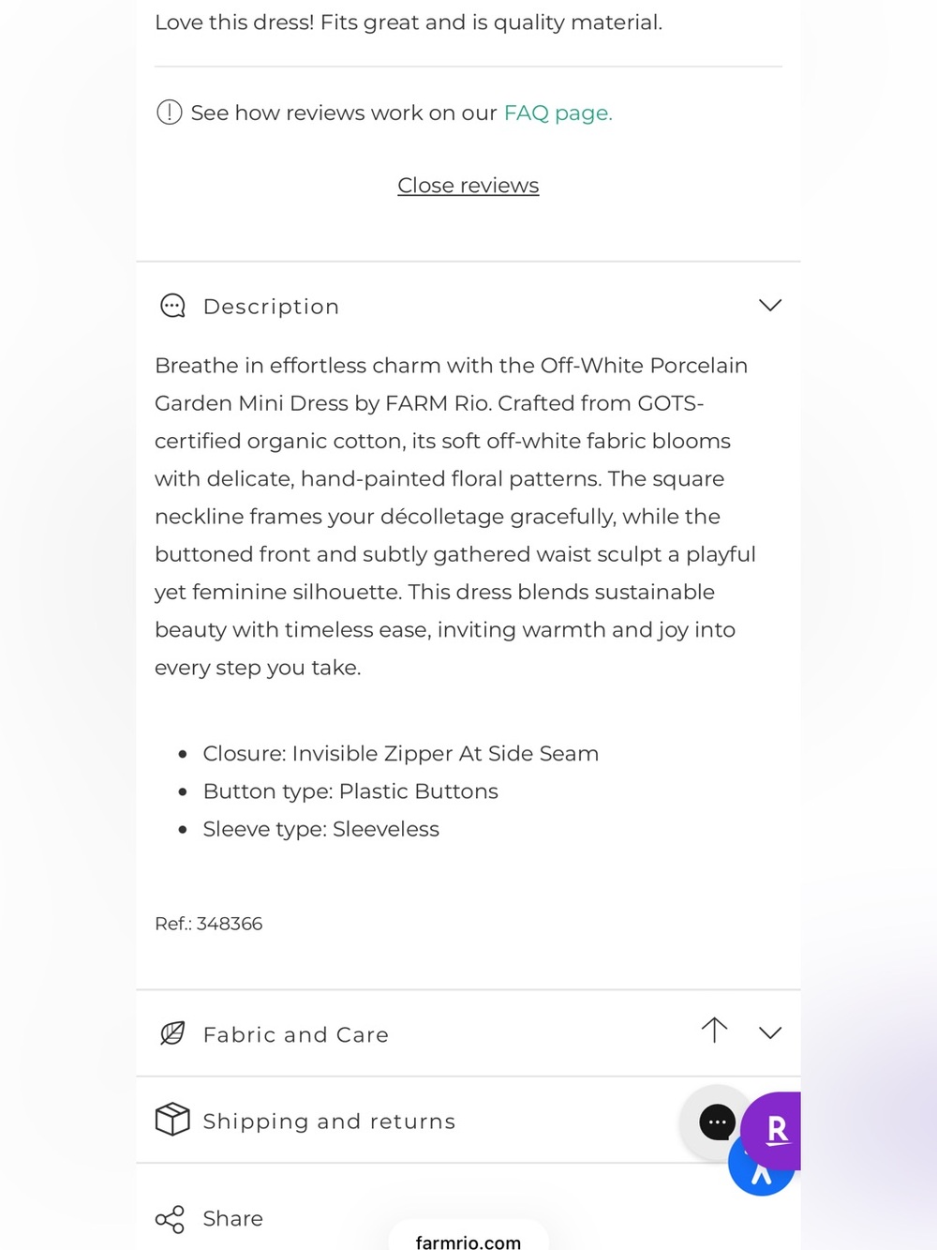Expand the Fabric and Care chevron
Viewport: 937px width, 1250px height.
(x=770, y=1033)
